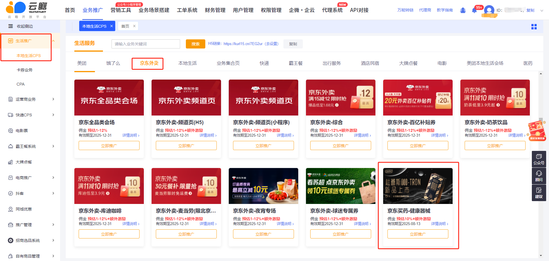Click the user contact icon beside the bell
This screenshot has width=549, height=261.
(463, 10)
